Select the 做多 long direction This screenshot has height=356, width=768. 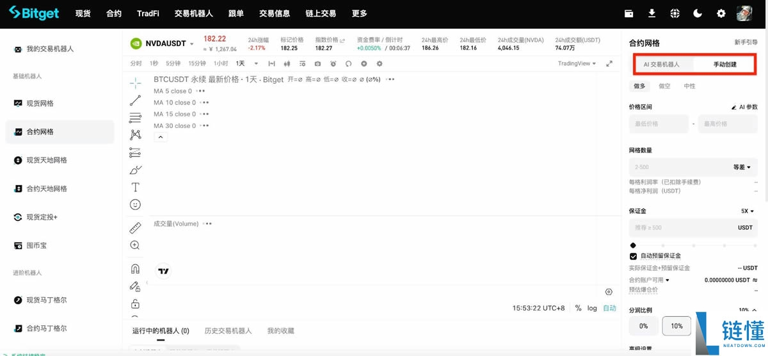639,86
